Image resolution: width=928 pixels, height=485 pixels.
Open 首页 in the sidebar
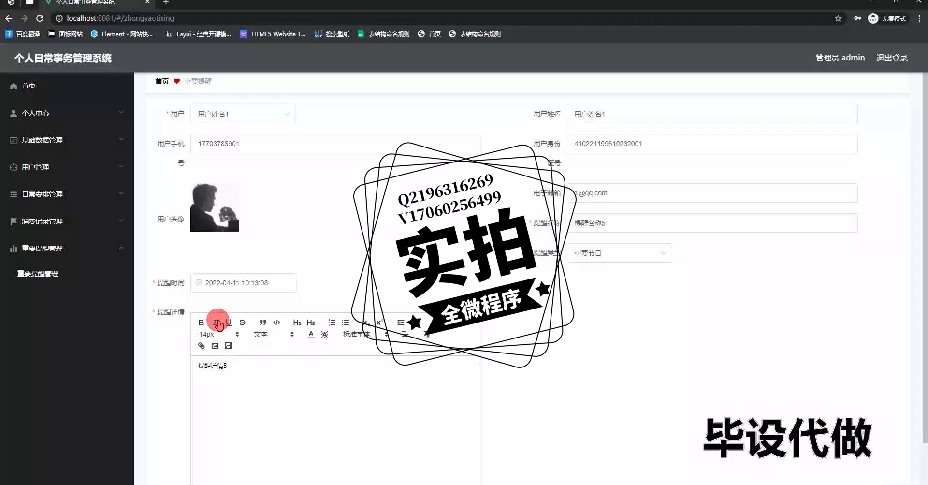67,86
